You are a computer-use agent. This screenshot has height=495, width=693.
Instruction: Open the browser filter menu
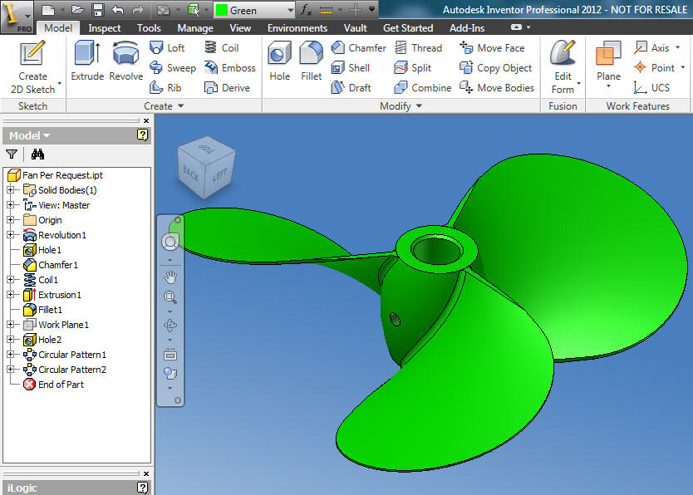coord(13,154)
